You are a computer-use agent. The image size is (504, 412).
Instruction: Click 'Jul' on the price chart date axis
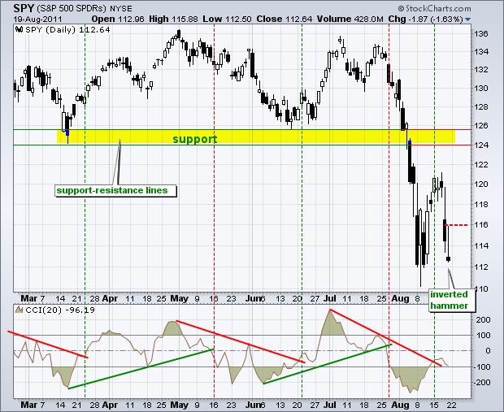click(329, 298)
